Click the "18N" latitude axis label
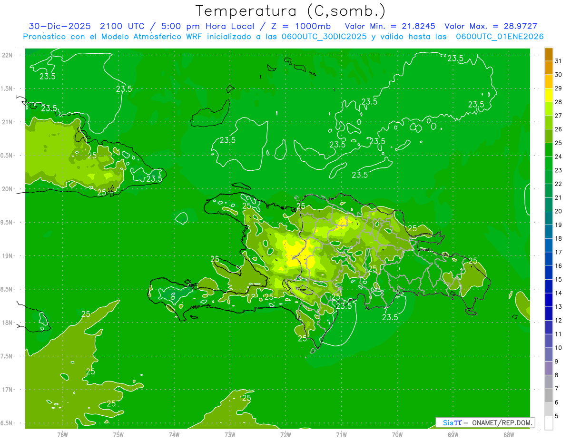Screen dimensions: 571x441 pos(7,323)
